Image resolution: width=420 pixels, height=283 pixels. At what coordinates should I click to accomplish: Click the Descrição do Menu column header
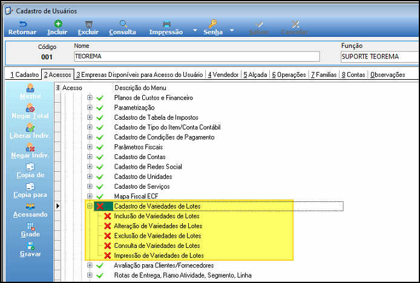pos(140,88)
